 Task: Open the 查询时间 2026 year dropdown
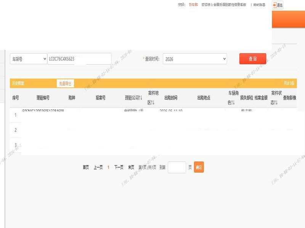click(195, 59)
